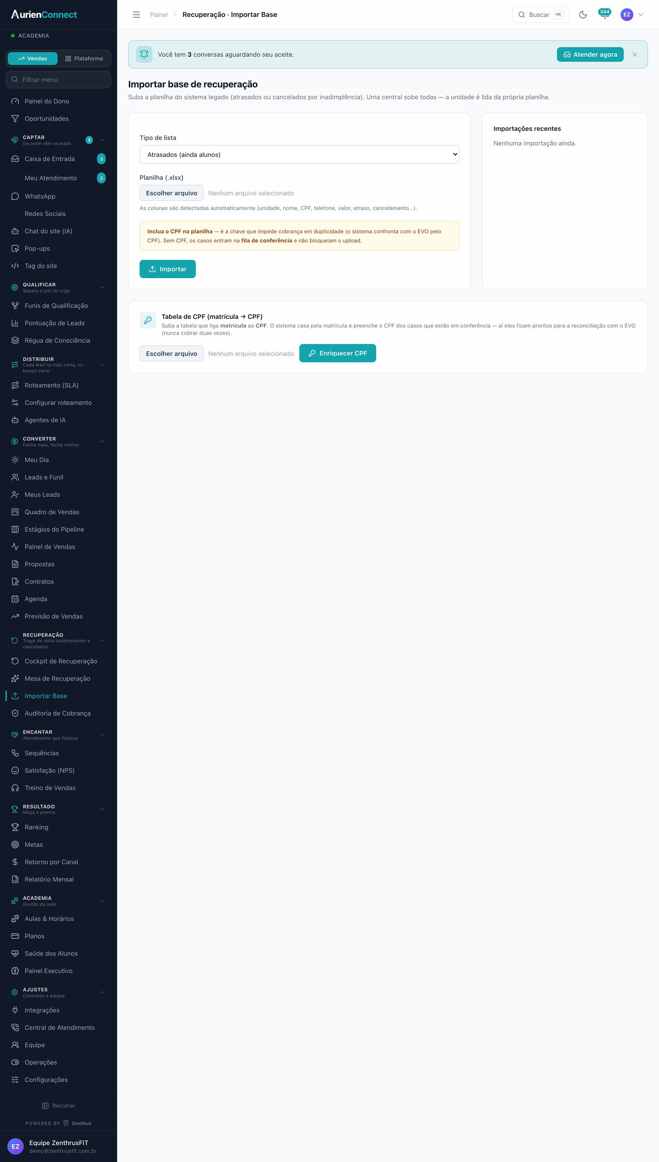Image resolution: width=659 pixels, height=1162 pixels.
Task: Click the key icon beside Tabela de CPF
Action: click(148, 320)
